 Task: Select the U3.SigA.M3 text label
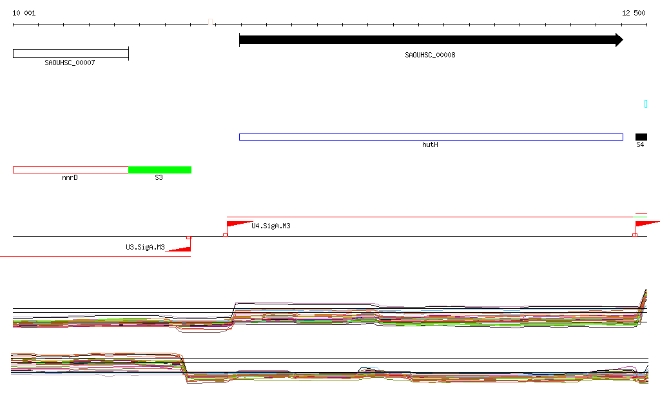pos(145,247)
